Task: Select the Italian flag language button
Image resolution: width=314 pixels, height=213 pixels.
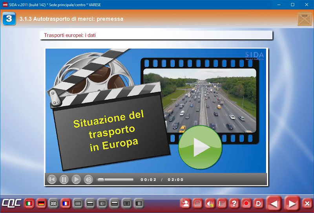Action: (x=29, y=204)
